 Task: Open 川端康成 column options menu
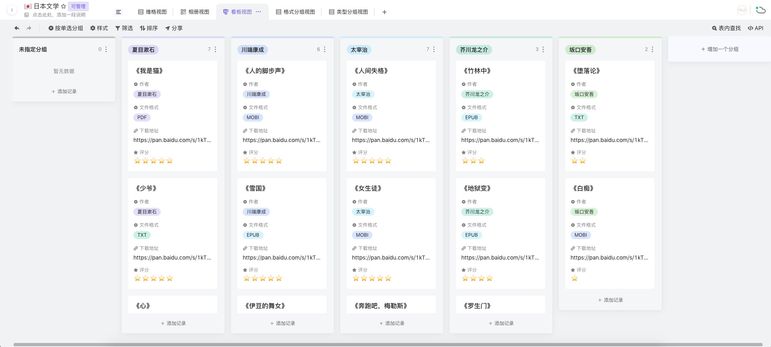[325, 49]
